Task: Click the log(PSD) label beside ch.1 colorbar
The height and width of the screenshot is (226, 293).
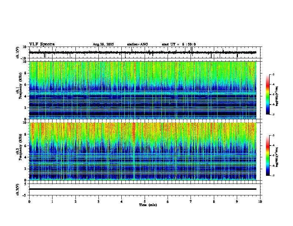Action: pyautogui.click(x=277, y=96)
